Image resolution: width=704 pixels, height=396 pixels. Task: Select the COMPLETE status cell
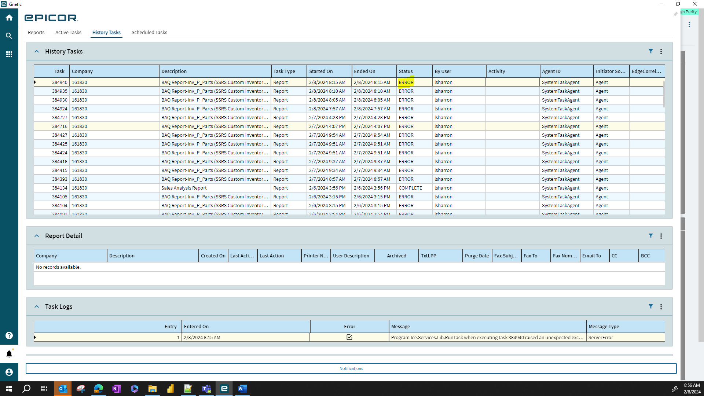(x=414, y=188)
